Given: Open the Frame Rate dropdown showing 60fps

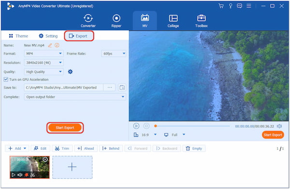Looking at the screenshot, I should 114,54.
